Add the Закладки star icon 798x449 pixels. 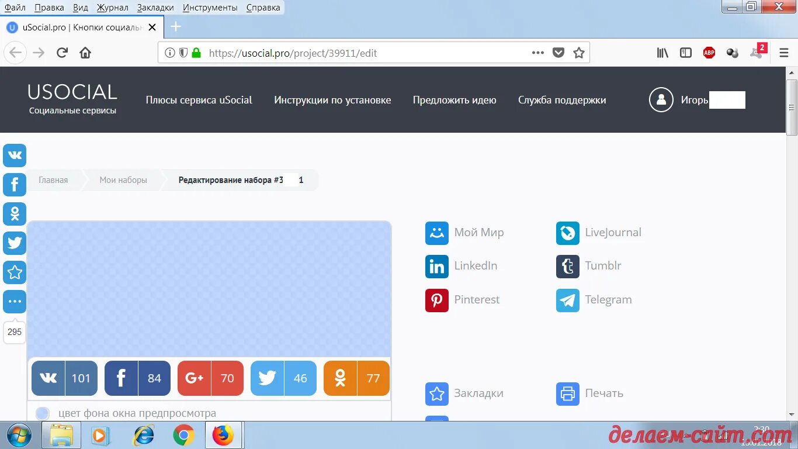click(437, 394)
